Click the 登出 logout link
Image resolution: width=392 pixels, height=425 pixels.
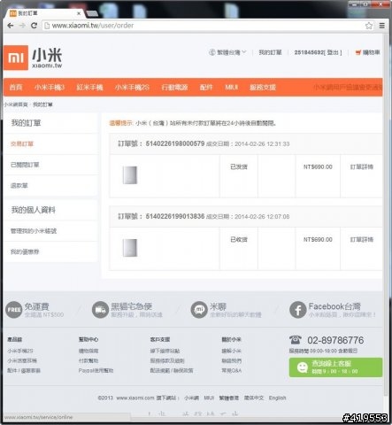334,52
